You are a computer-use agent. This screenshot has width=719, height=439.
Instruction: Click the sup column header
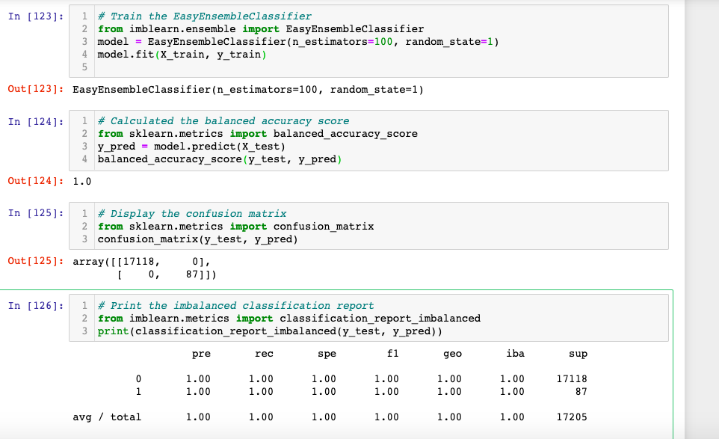tap(578, 354)
